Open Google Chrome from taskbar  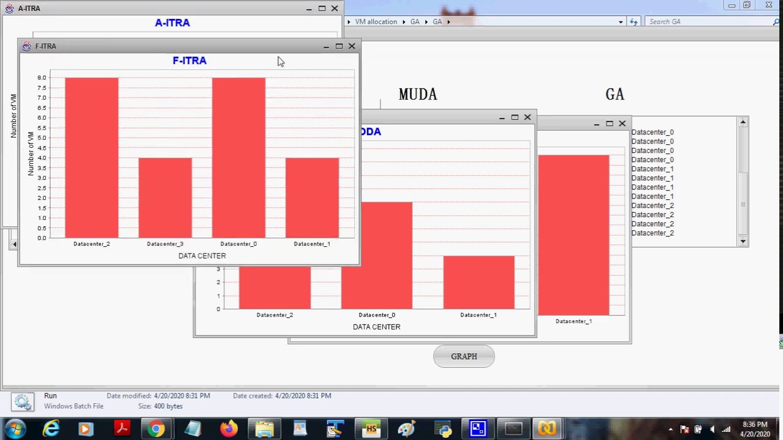point(157,429)
